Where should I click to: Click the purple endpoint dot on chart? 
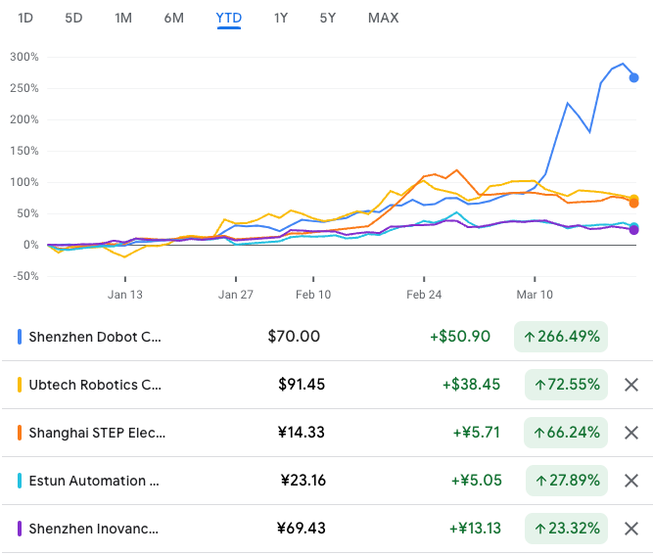tap(633, 230)
